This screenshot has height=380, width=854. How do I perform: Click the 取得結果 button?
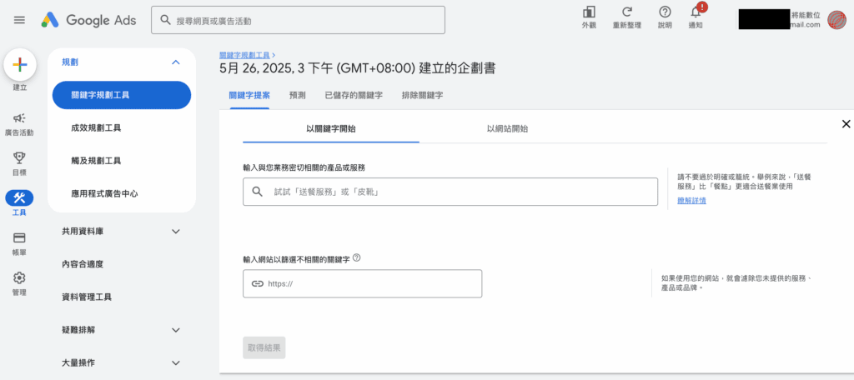click(x=264, y=347)
